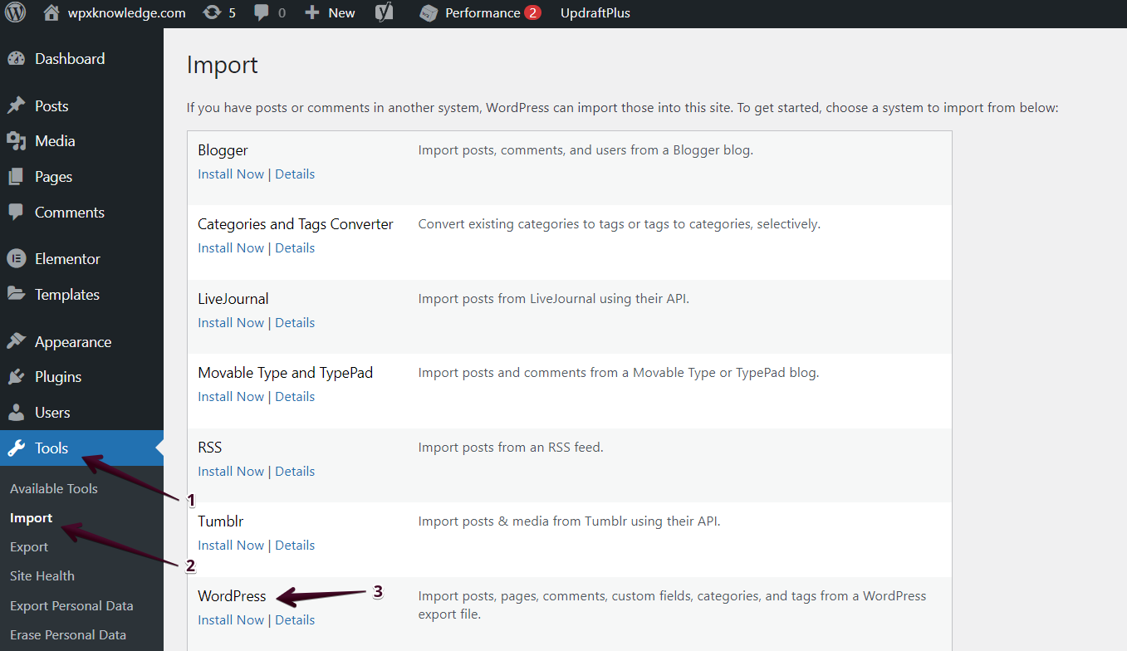Screen dimensions: 1127x651
Task: Click the plus icon beside New
Action: tap(312, 13)
